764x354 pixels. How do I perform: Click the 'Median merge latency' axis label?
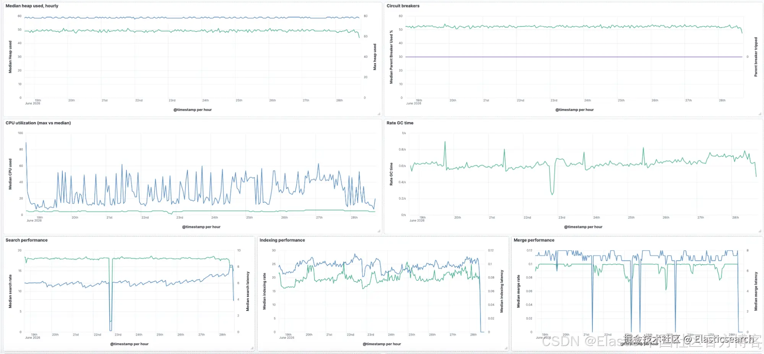756,291
